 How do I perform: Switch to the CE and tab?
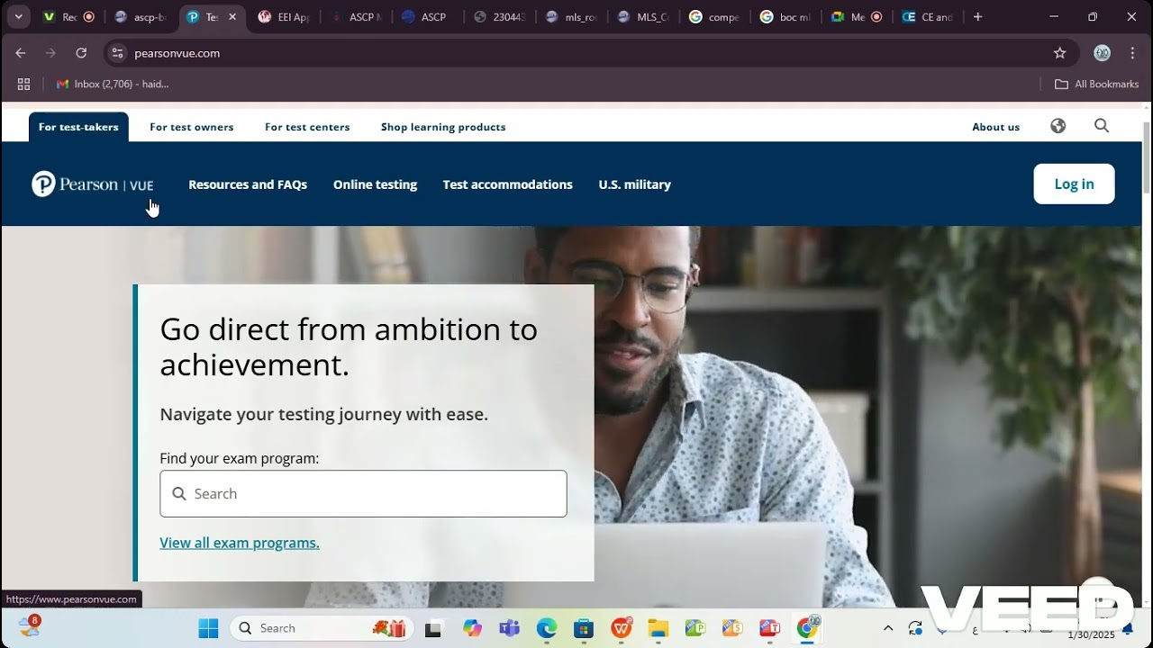pos(929,16)
